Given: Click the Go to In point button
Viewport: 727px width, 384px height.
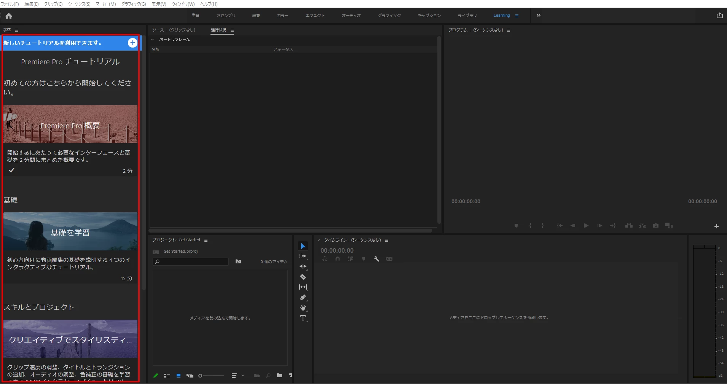Looking at the screenshot, I should pos(560,226).
